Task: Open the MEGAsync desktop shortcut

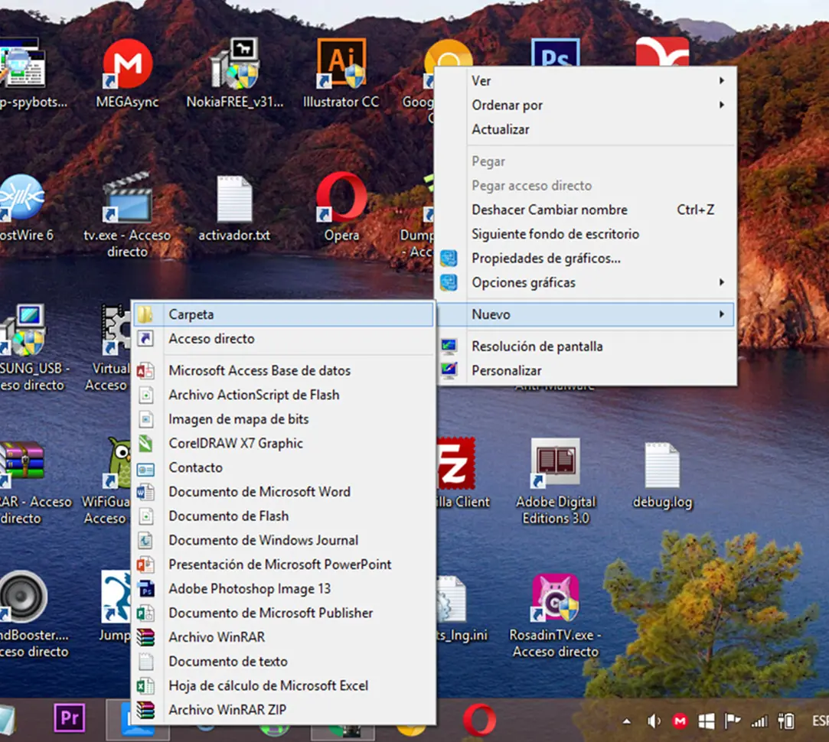Action: (127, 63)
